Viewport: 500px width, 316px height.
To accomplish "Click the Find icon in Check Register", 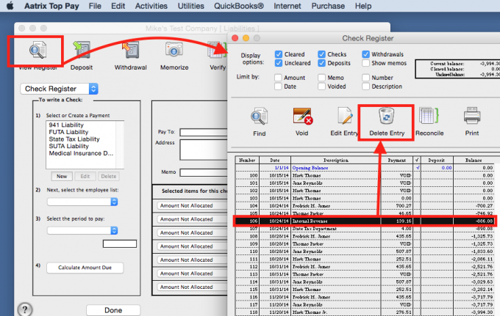I will click(x=259, y=117).
